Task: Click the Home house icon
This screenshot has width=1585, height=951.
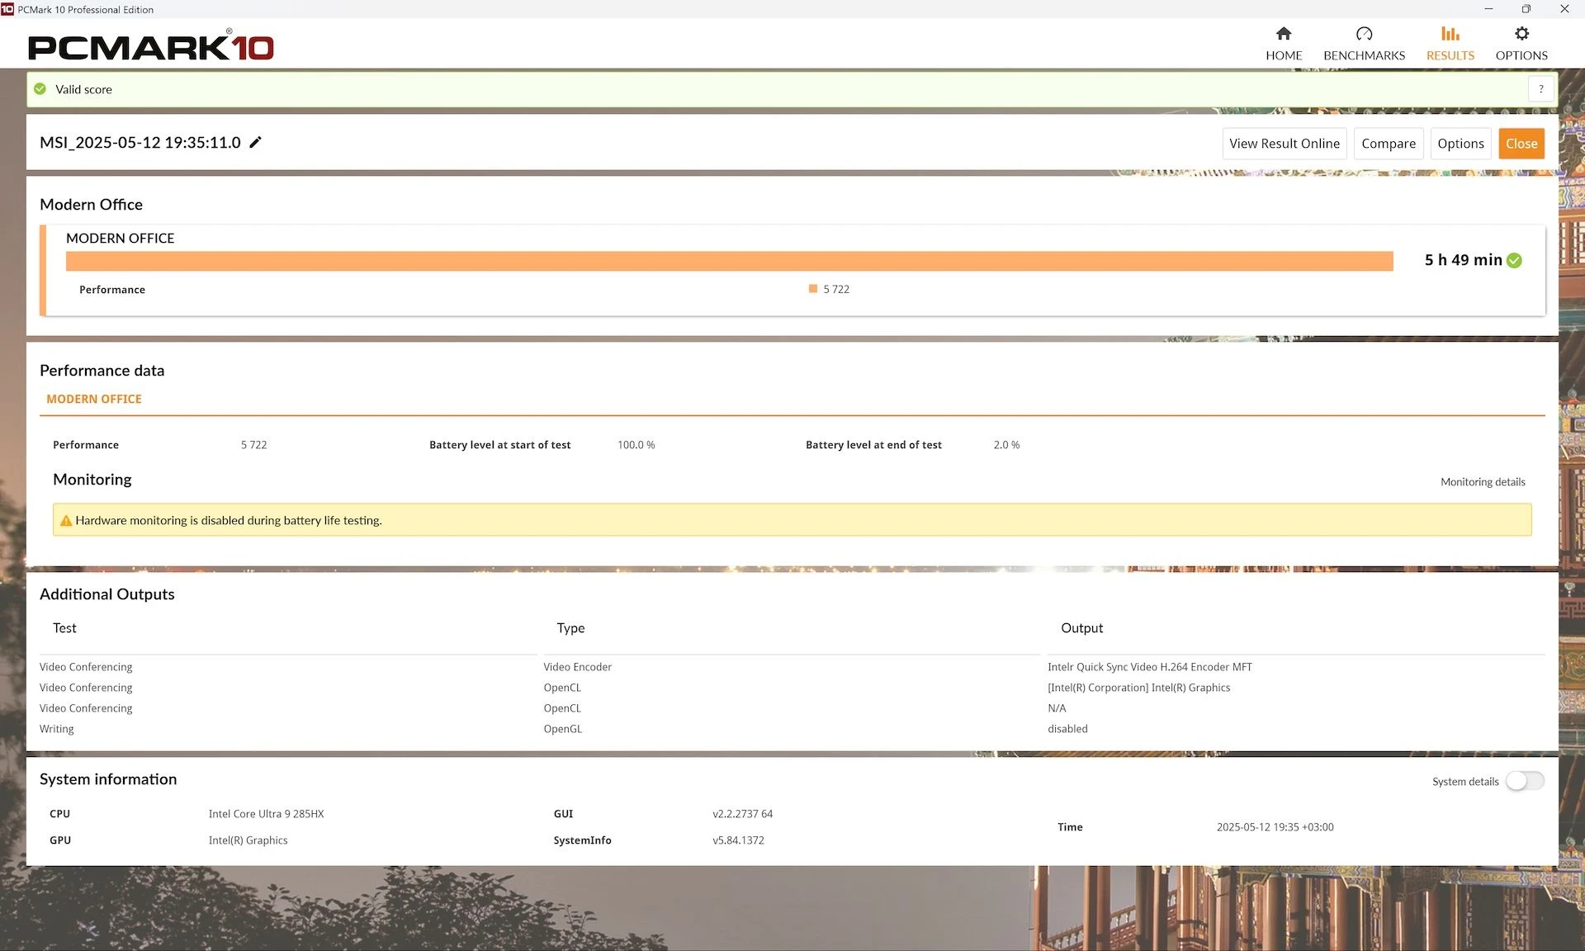Action: (x=1284, y=34)
